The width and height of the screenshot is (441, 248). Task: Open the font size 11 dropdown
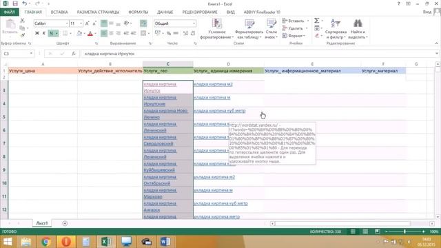pos(81,23)
